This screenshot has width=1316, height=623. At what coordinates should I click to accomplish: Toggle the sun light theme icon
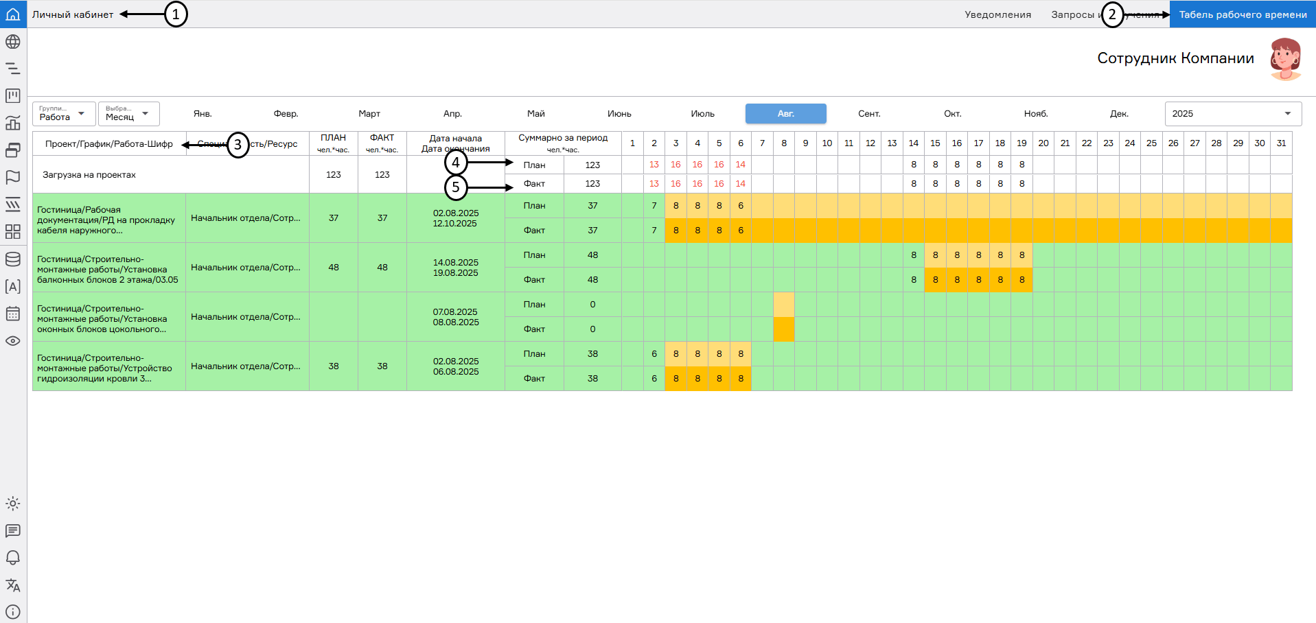13,504
